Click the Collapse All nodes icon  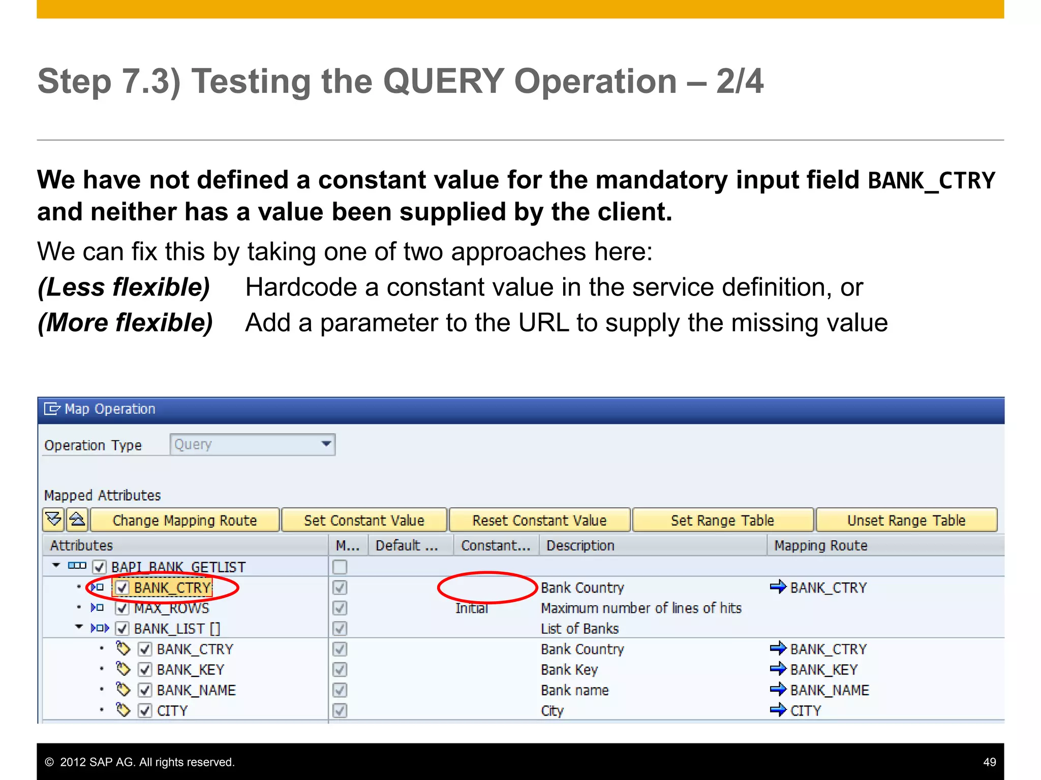(x=77, y=519)
